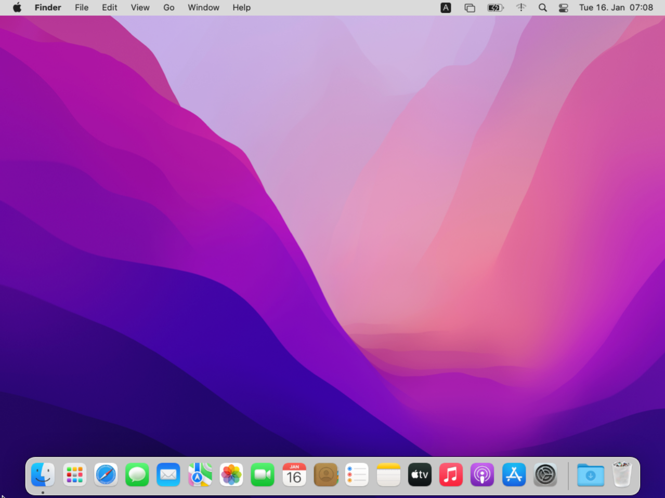Open Apple Maps from the Dock
Viewport: 665px width, 498px height.
(x=200, y=474)
